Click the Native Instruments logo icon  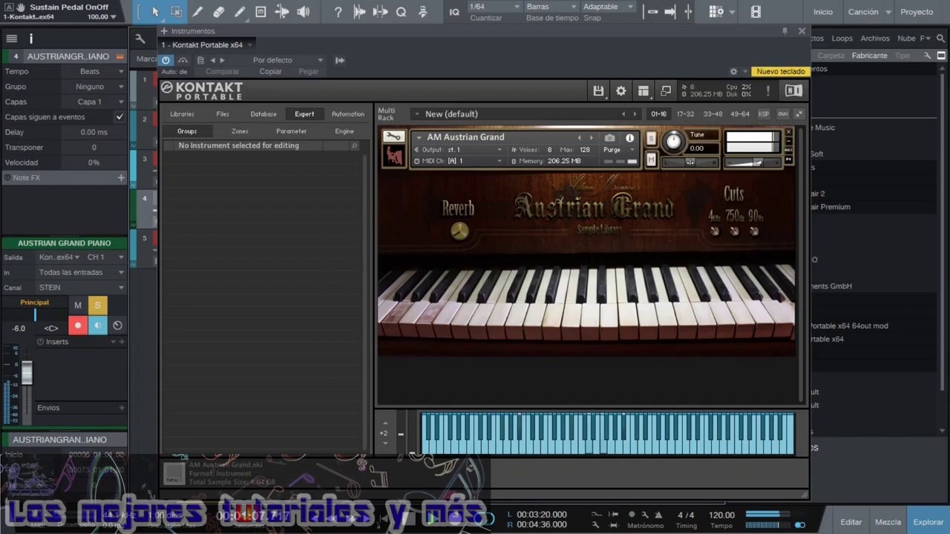pos(793,90)
